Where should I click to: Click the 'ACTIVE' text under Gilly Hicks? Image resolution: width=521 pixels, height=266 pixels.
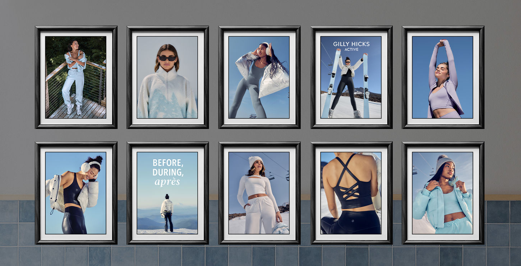click(x=351, y=50)
